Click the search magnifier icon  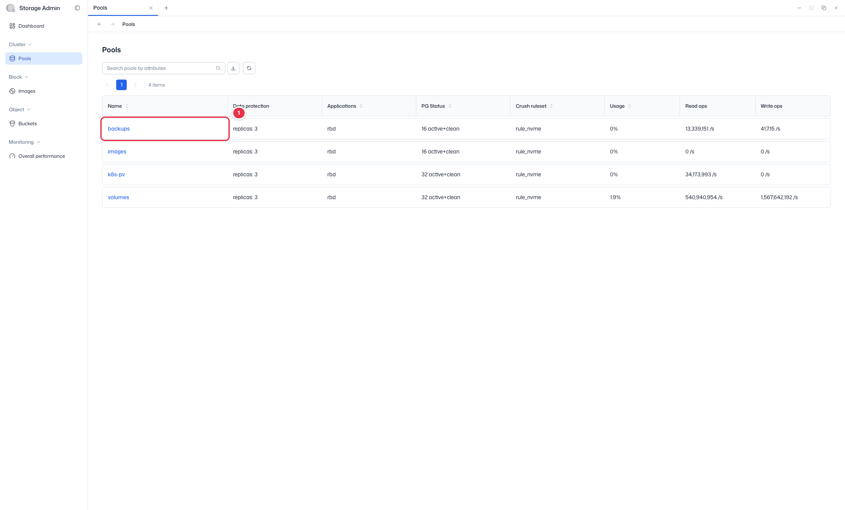coord(218,68)
